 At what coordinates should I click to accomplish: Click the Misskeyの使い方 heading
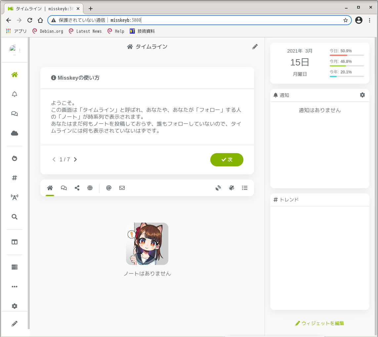75,78
